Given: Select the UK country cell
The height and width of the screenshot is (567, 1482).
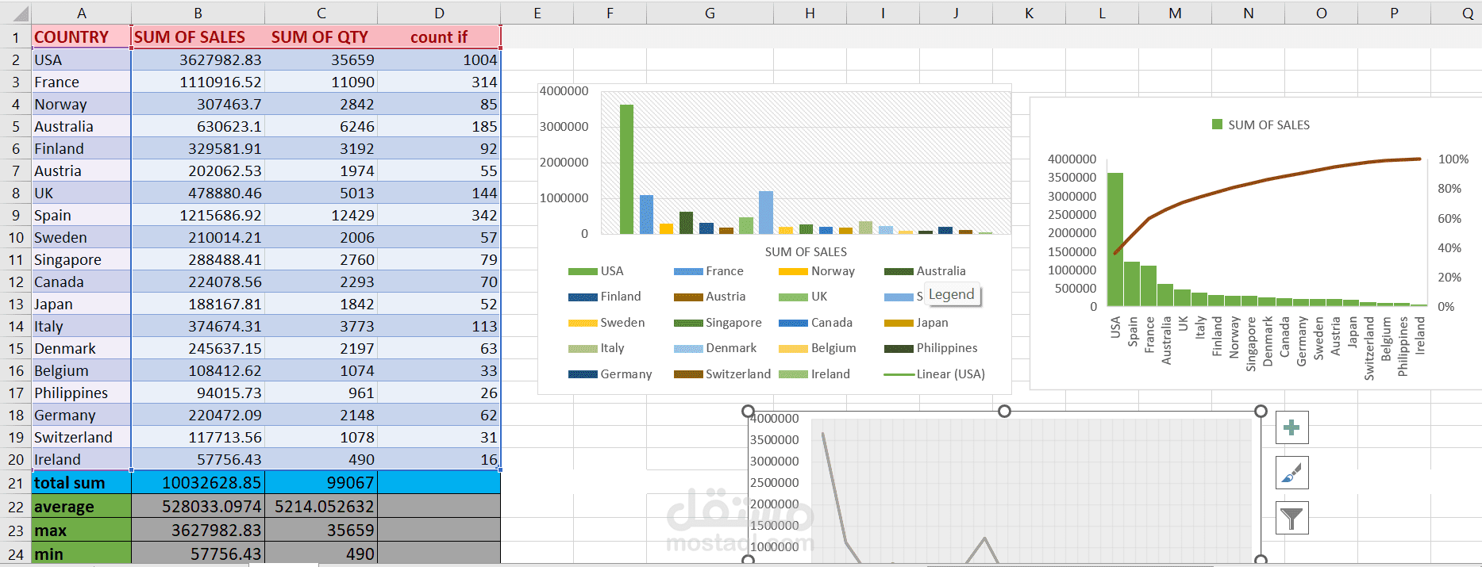Looking at the screenshot, I should click(81, 193).
